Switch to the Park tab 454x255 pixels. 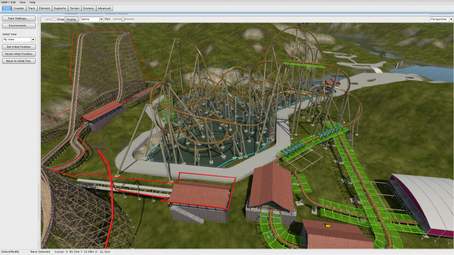(x=6, y=8)
